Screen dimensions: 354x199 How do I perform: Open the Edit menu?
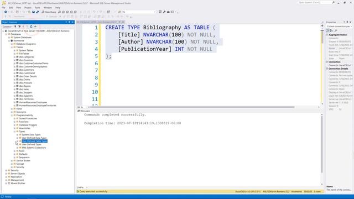coord(11,8)
